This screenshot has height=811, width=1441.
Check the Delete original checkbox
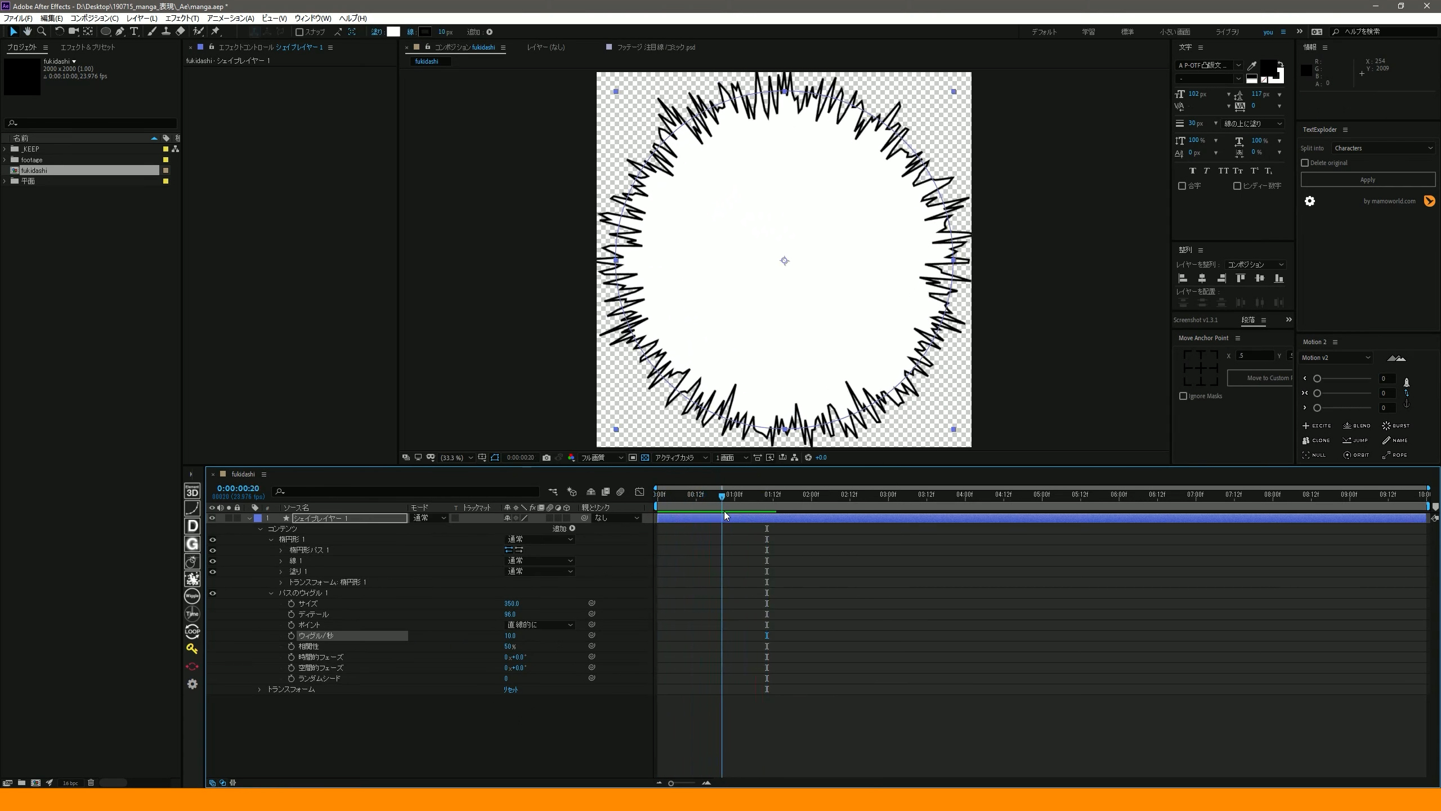pos(1305,163)
